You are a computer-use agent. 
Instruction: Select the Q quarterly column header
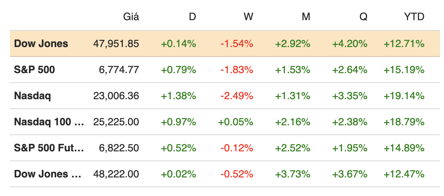pyautogui.click(x=363, y=17)
